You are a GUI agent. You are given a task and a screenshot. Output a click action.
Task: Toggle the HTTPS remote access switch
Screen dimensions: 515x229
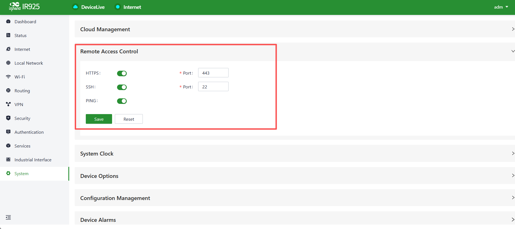(x=122, y=73)
